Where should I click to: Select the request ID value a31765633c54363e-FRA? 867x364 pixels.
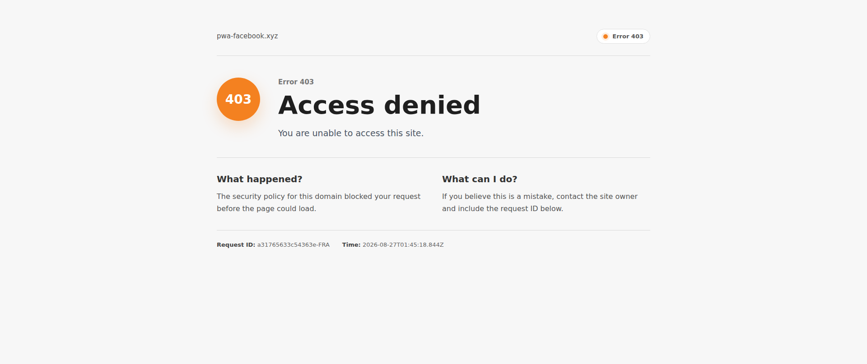point(294,245)
